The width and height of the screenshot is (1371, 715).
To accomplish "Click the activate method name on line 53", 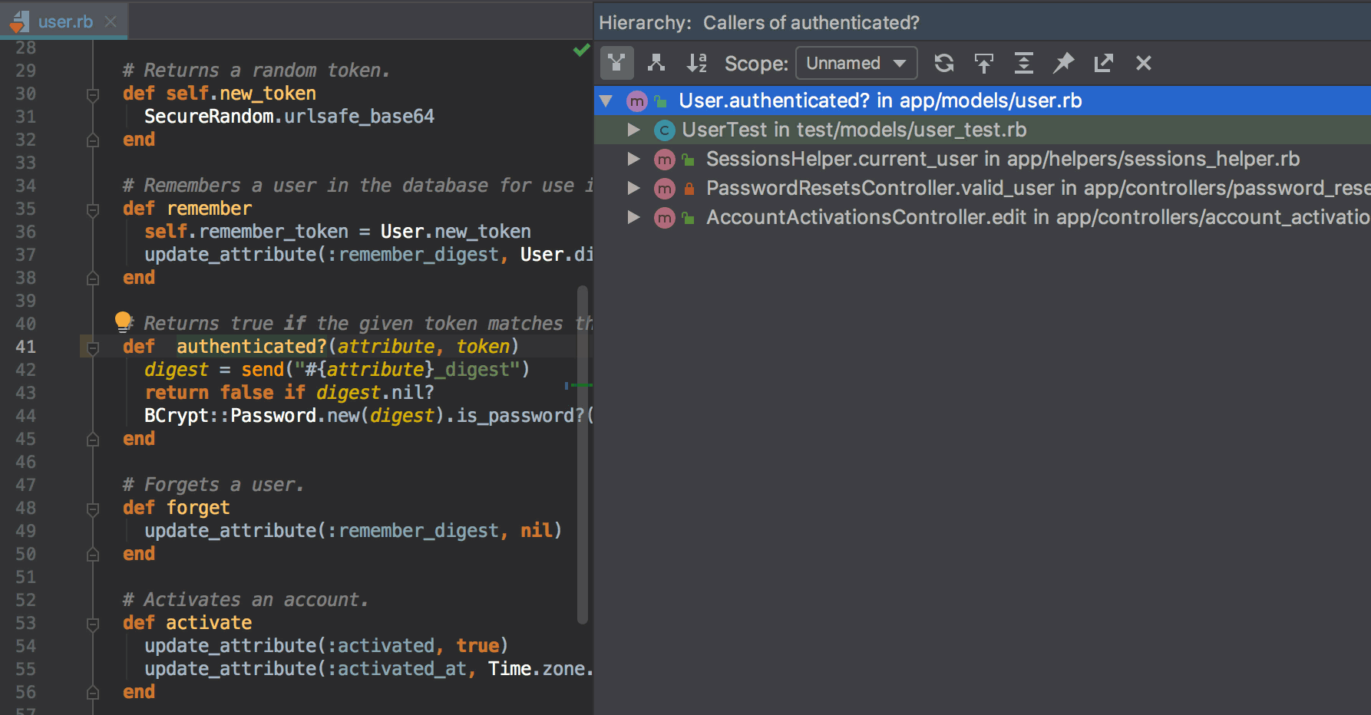I will [x=209, y=623].
